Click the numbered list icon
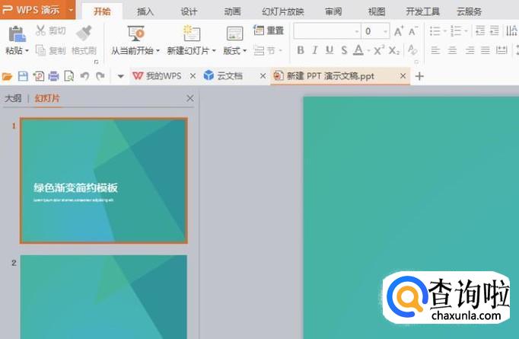519x339 pixels. (x=456, y=31)
